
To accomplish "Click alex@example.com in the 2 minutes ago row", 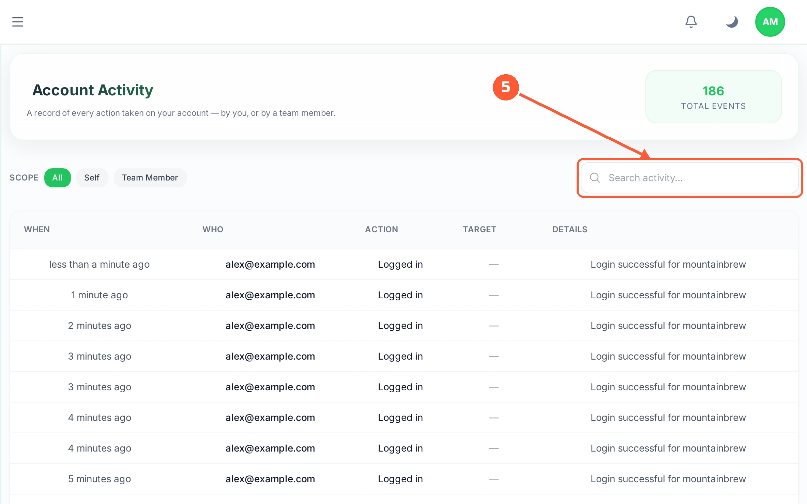I will pos(270,326).
